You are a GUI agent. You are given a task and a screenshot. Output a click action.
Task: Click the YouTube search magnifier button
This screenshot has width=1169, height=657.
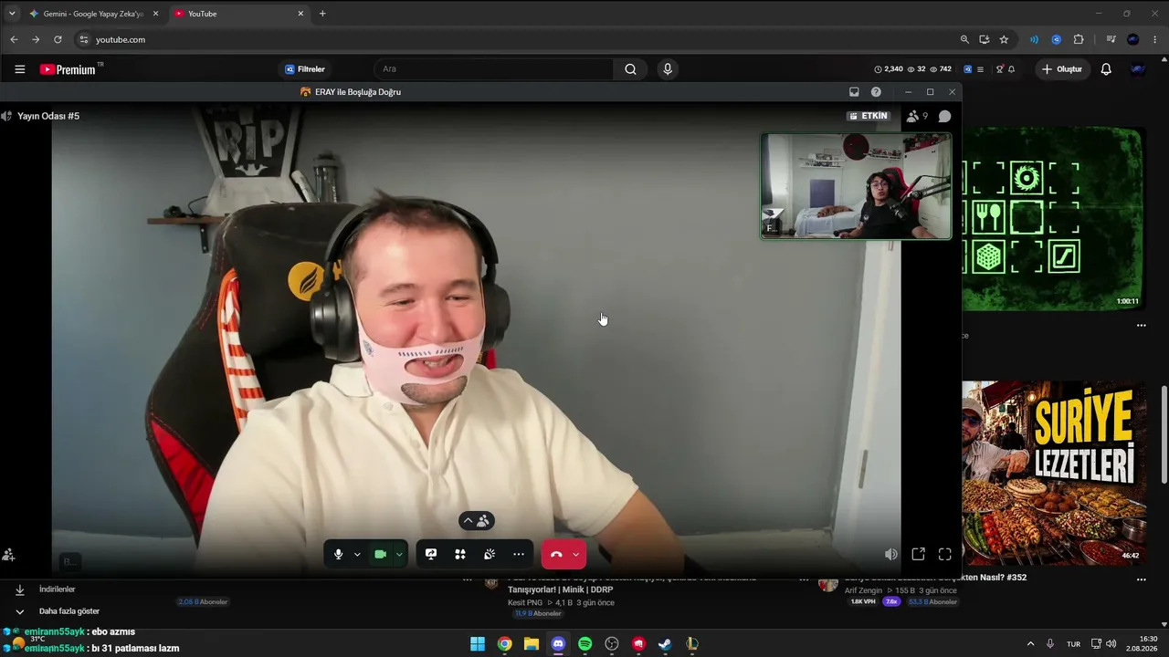click(630, 69)
